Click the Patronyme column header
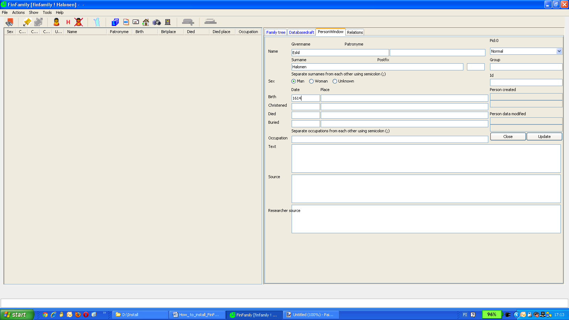Viewport: 569px width, 320px height. (x=119, y=32)
